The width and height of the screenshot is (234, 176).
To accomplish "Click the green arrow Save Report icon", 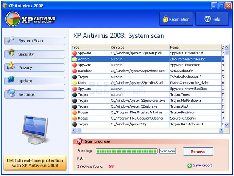I will [189, 166].
